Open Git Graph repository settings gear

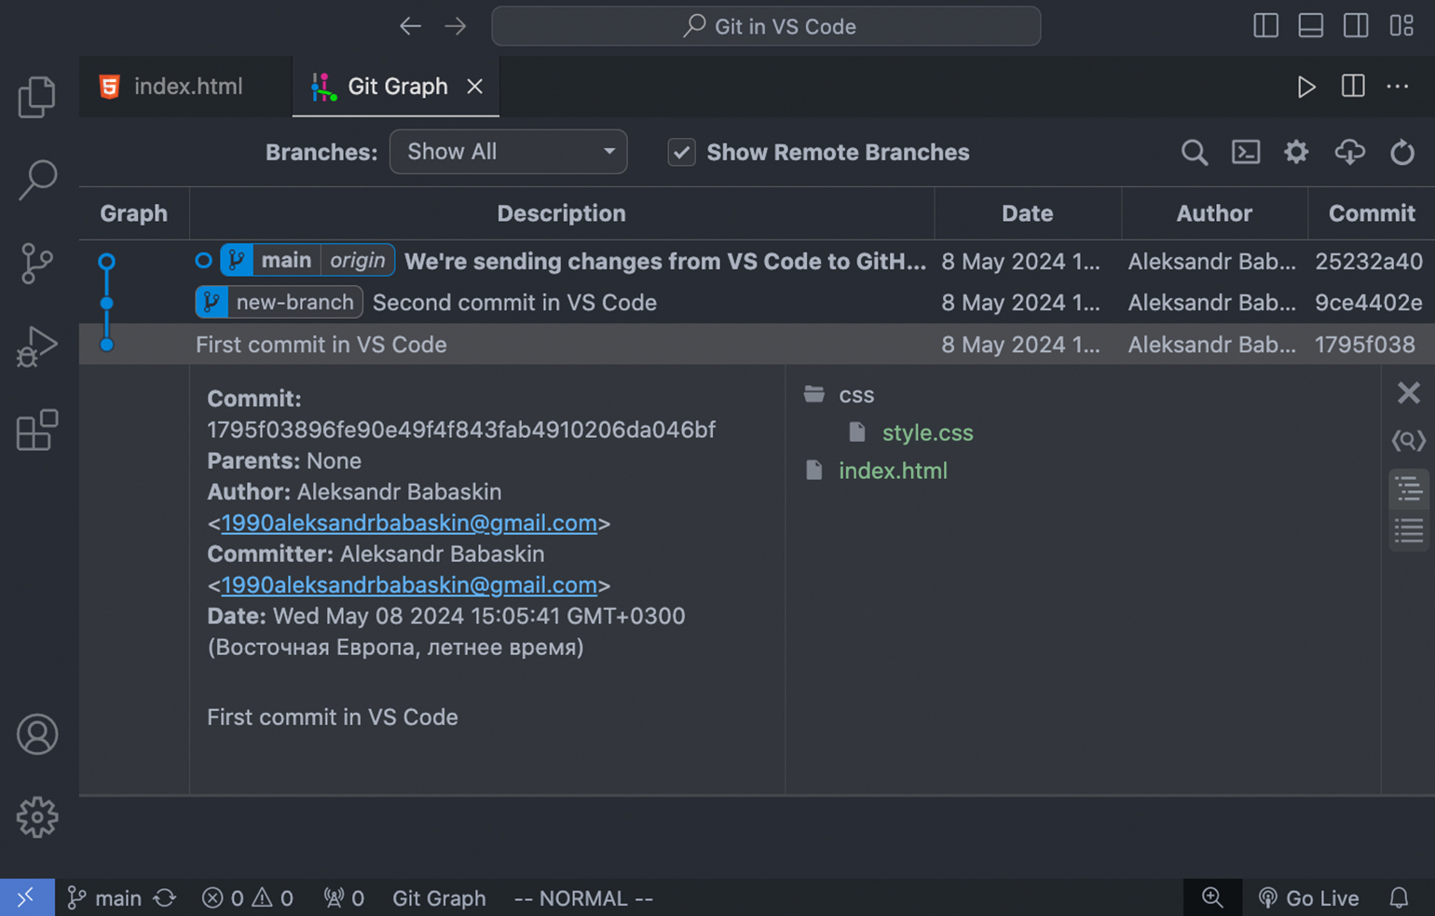pyautogui.click(x=1296, y=152)
